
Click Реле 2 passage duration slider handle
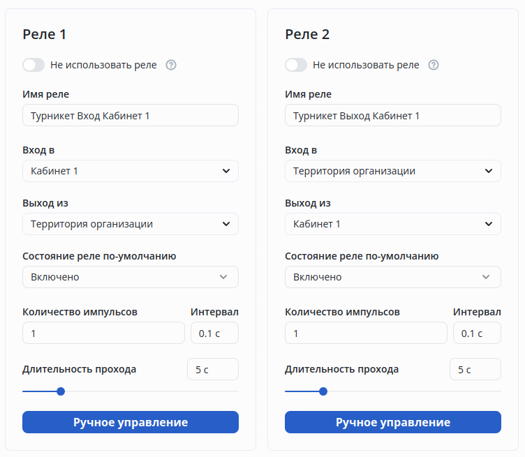click(x=323, y=391)
